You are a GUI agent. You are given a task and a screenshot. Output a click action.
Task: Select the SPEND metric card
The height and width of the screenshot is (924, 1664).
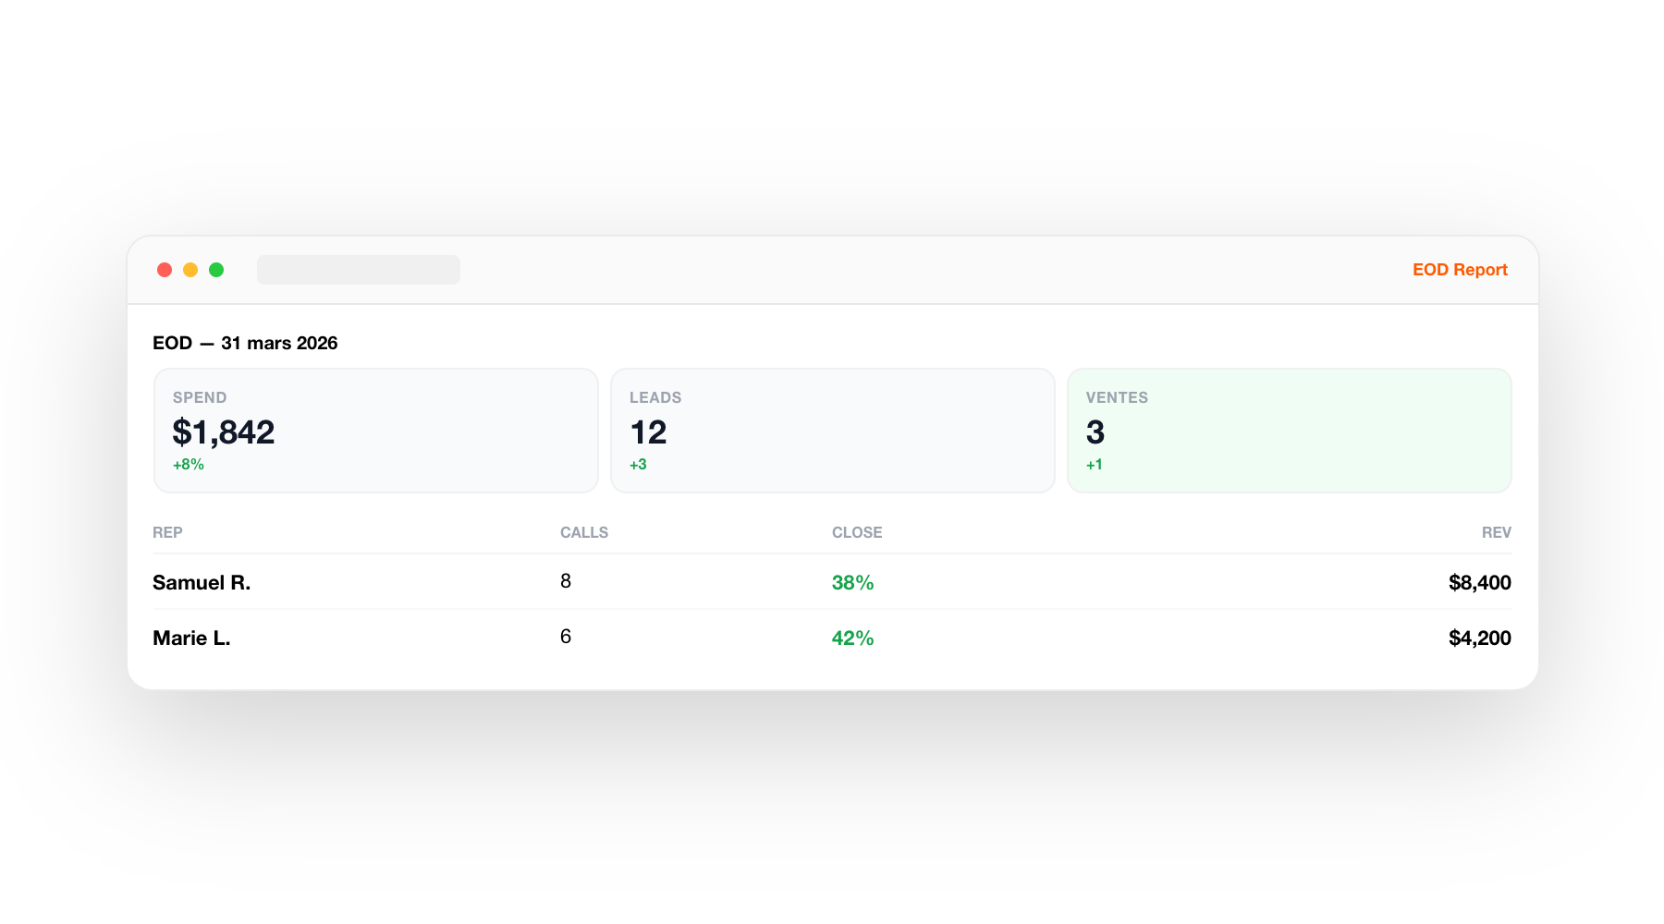click(375, 430)
